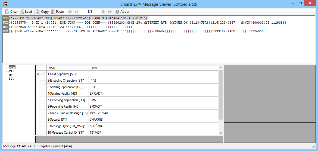This screenshot has height=151, width=318.
Task: Click the SmartHL7 app icon in title bar
Action: (5, 4)
